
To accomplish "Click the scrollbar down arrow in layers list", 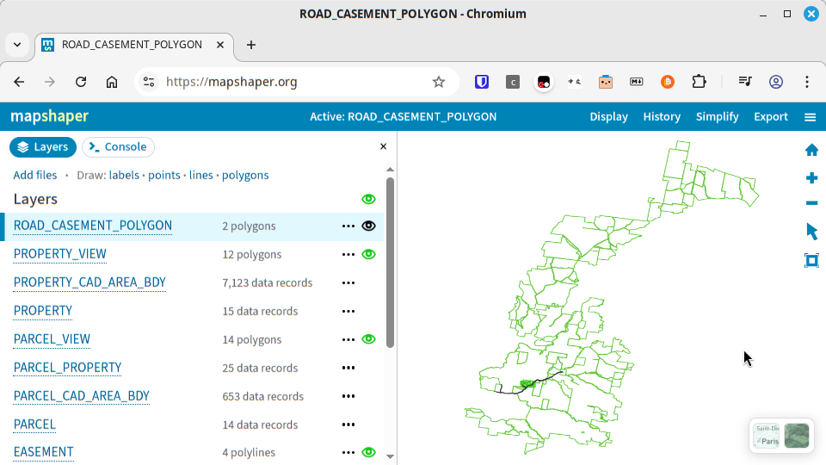I will [390, 456].
